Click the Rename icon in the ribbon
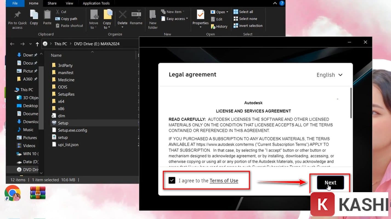The image size is (391, 219). click(x=136, y=15)
